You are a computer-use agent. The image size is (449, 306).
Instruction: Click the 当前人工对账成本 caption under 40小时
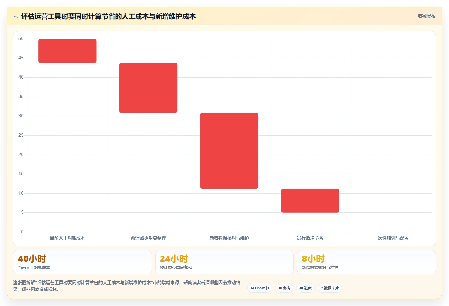[x=34, y=268]
